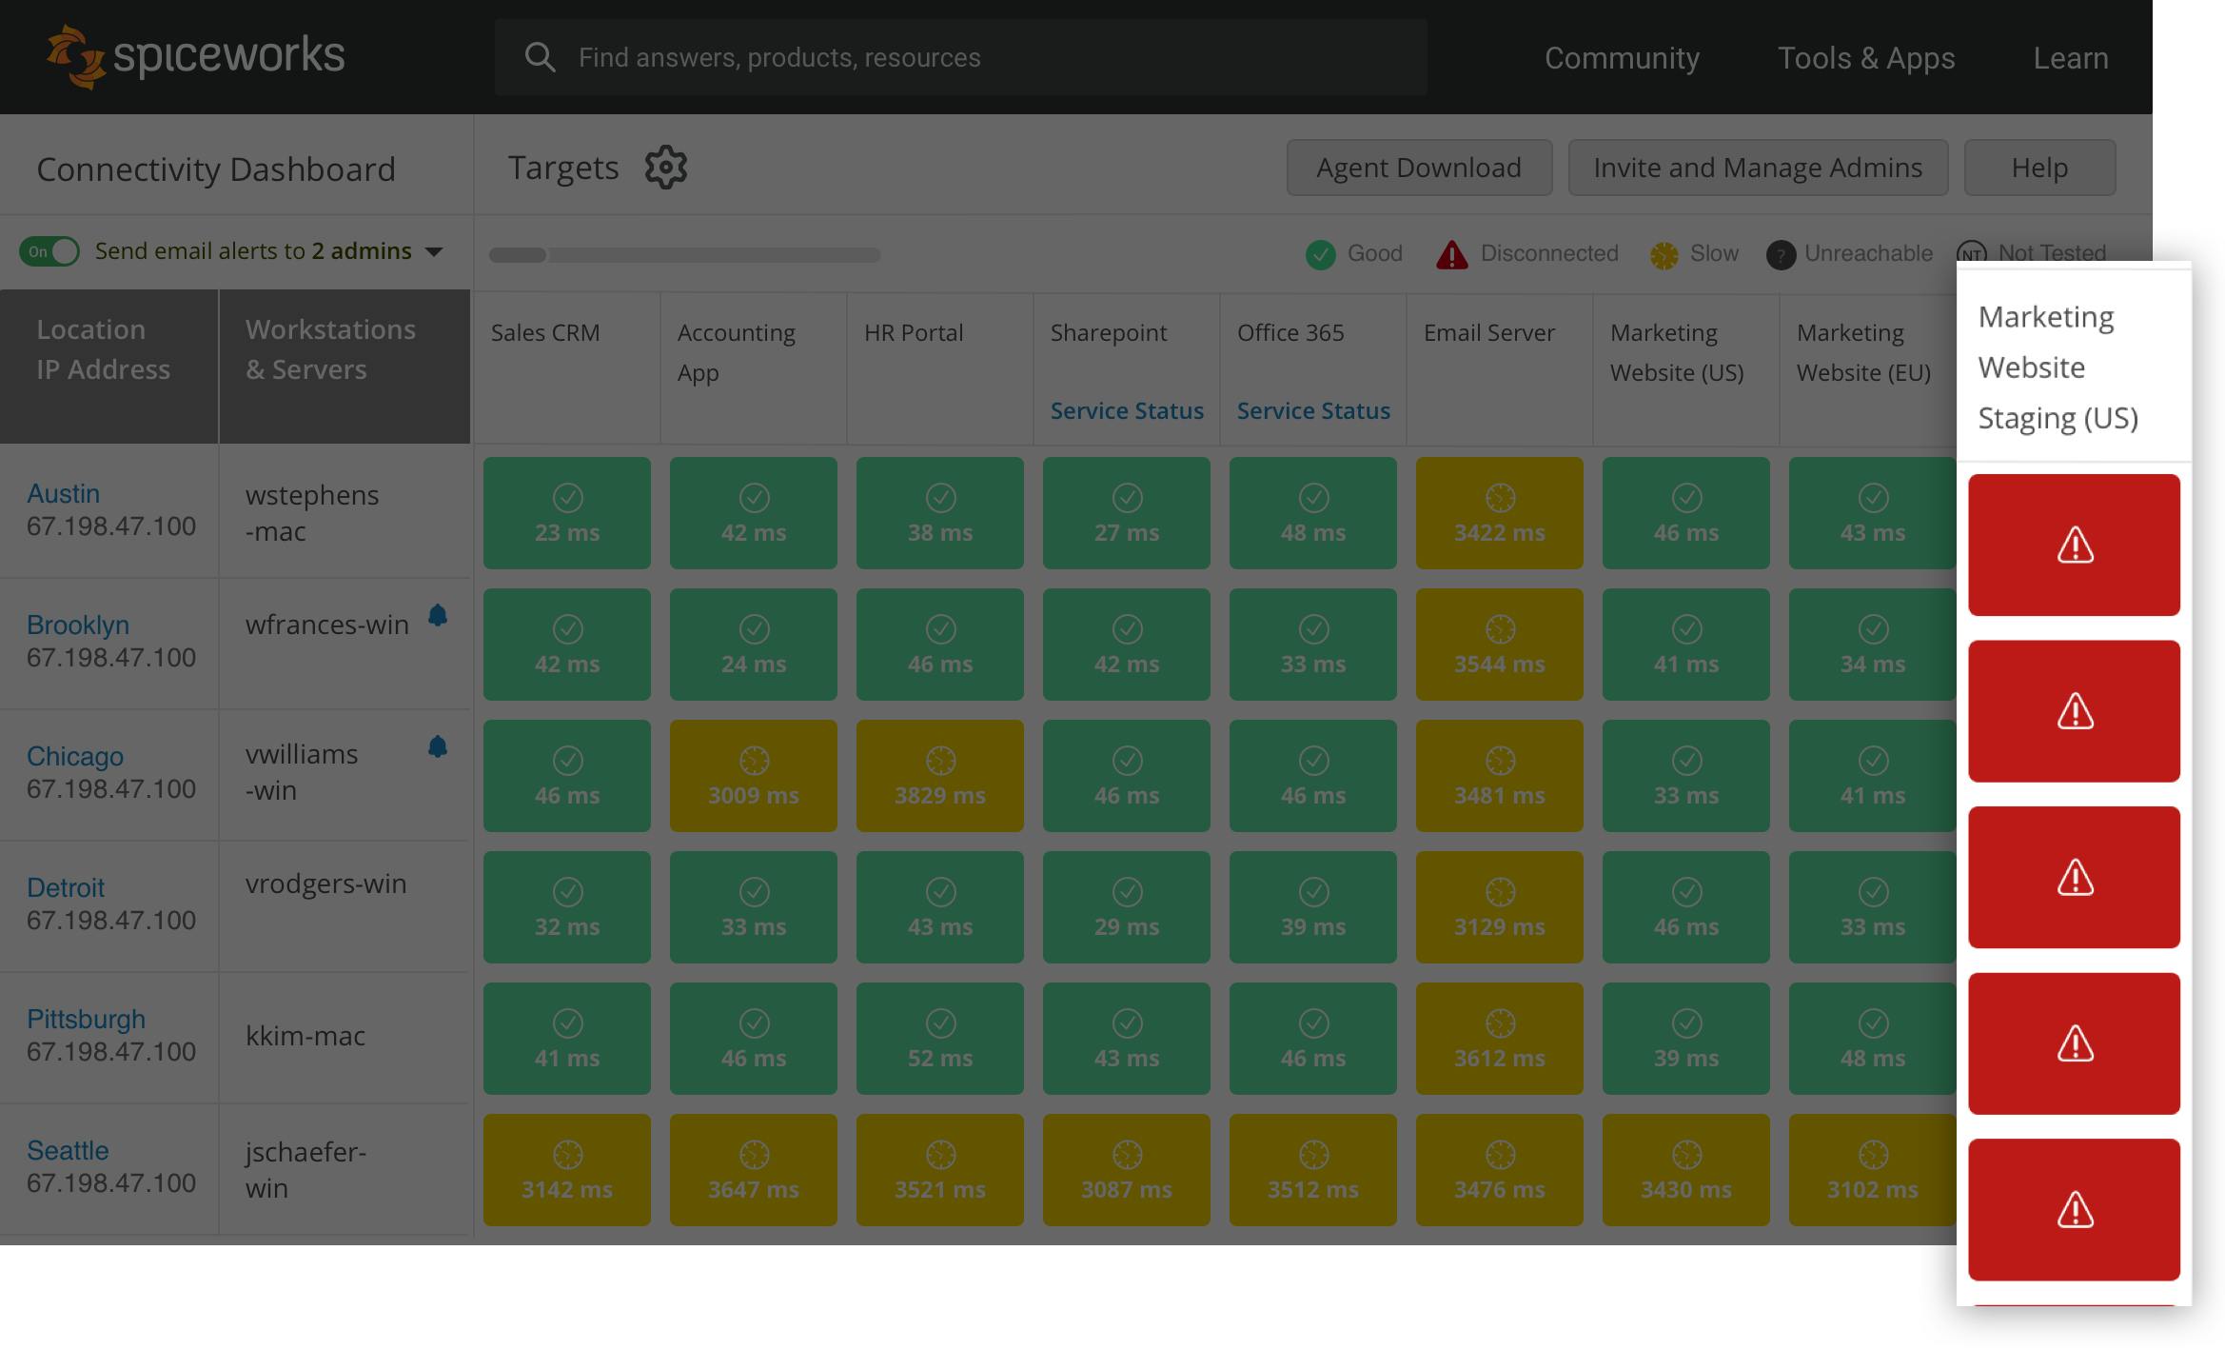Viewport: 2225px width, 1350px height.
Task: Click the Slow status legend icon
Action: click(1664, 253)
